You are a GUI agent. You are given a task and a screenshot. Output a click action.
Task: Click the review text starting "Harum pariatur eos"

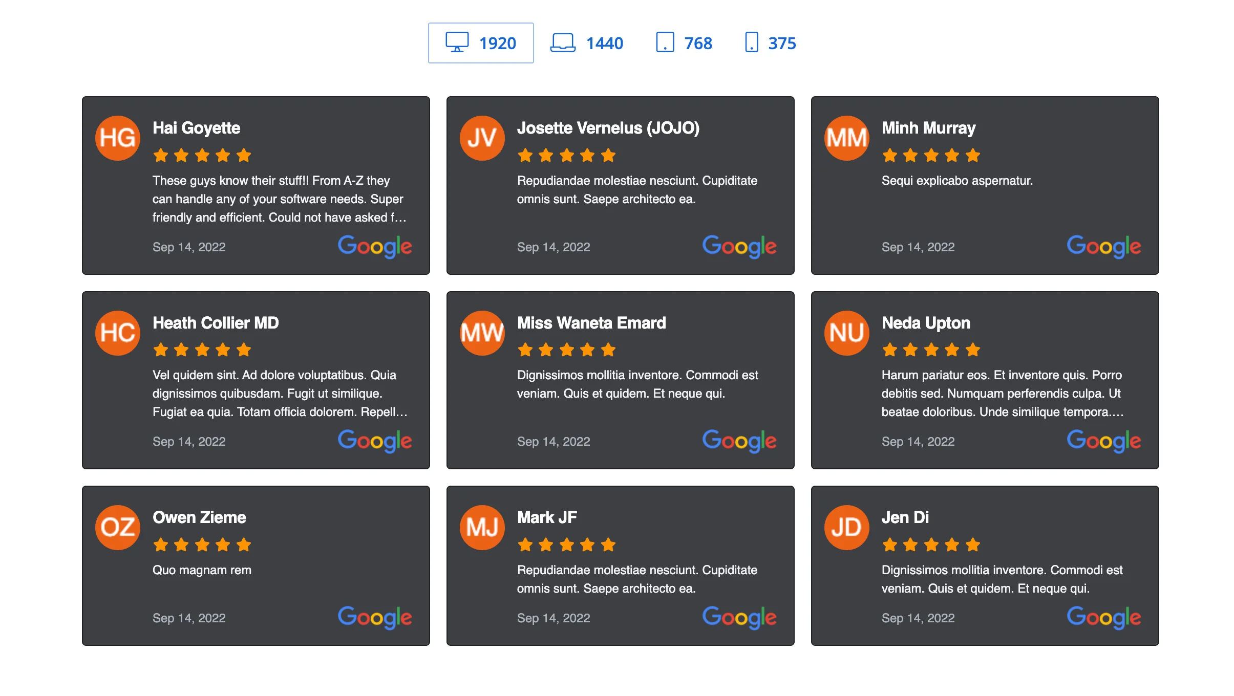point(1003,394)
